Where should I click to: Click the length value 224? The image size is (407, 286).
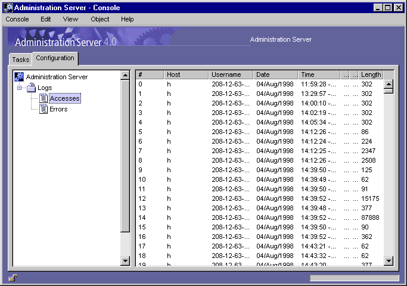(366, 141)
